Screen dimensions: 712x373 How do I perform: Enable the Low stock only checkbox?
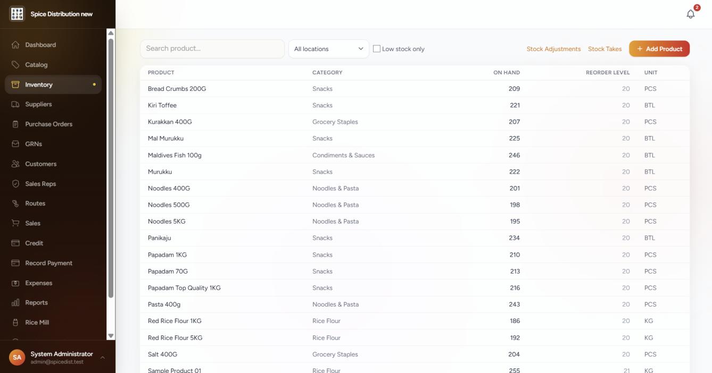click(377, 49)
